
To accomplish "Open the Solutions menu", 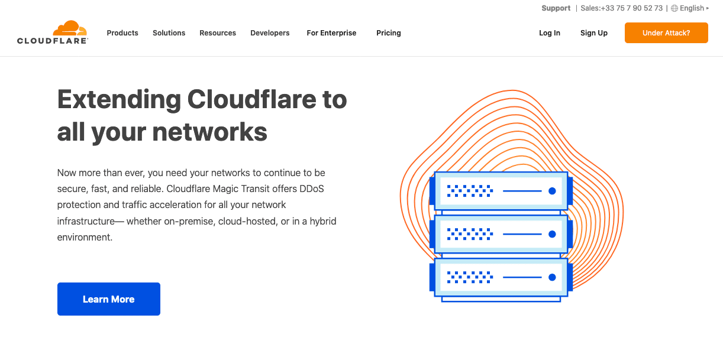I will point(169,33).
